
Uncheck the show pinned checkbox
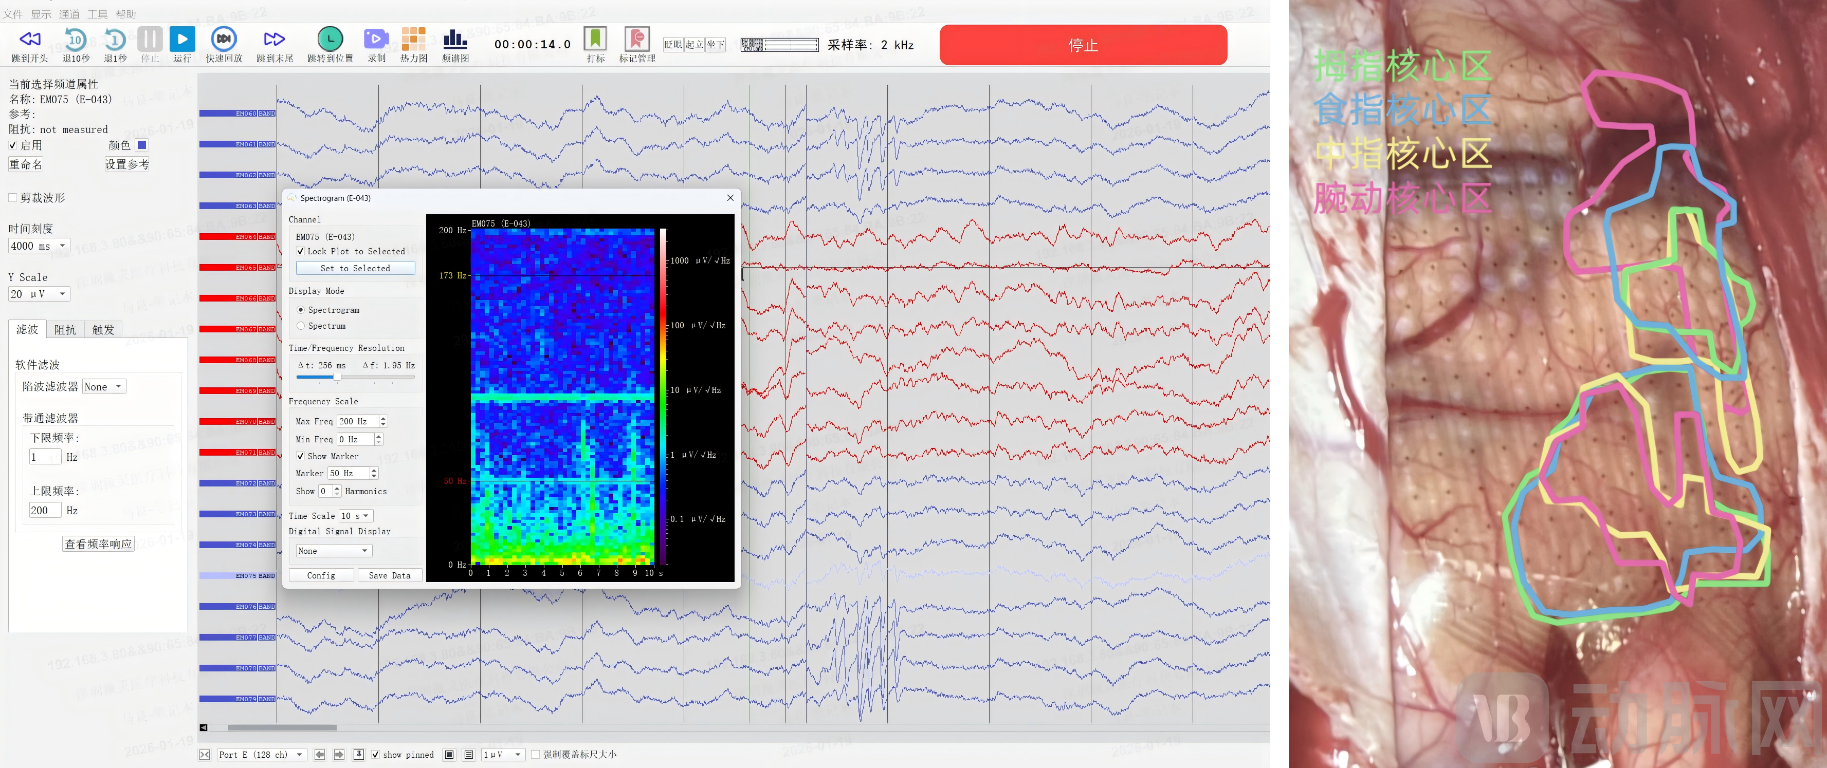[375, 755]
